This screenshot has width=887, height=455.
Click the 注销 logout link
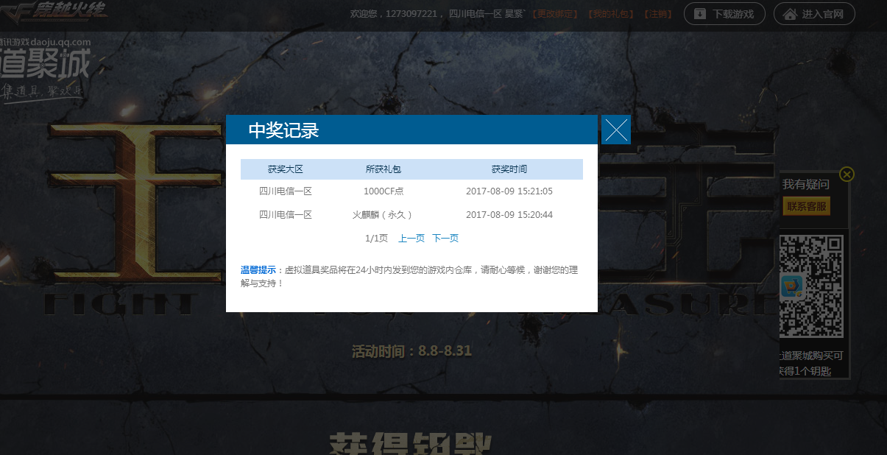[x=659, y=14]
